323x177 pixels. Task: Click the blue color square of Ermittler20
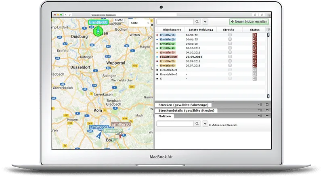(157, 40)
